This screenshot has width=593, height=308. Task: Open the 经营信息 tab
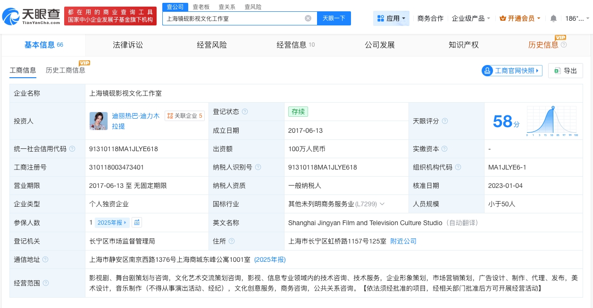(295, 45)
